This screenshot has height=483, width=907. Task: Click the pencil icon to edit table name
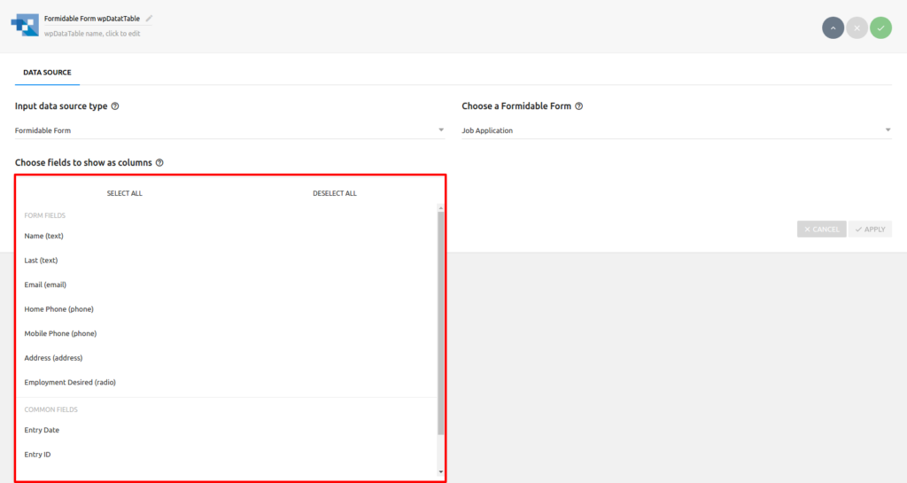point(149,19)
